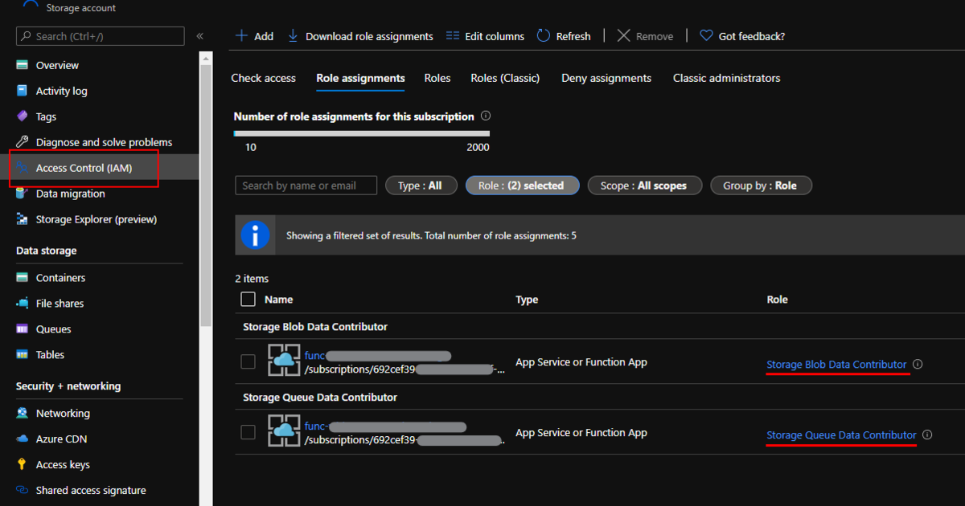Click the Data migration icon
The height and width of the screenshot is (506, 965).
(23, 194)
